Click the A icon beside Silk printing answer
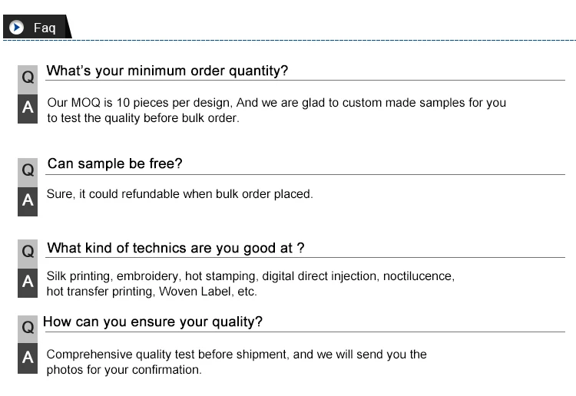Screen dimensions: 576x396 28,282
